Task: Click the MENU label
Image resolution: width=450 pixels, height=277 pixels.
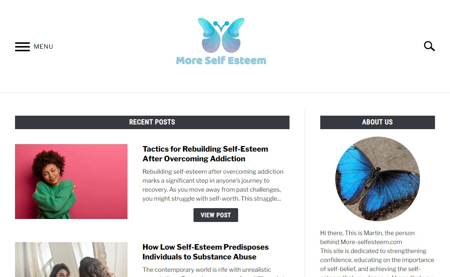Action: (x=43, y=47)
